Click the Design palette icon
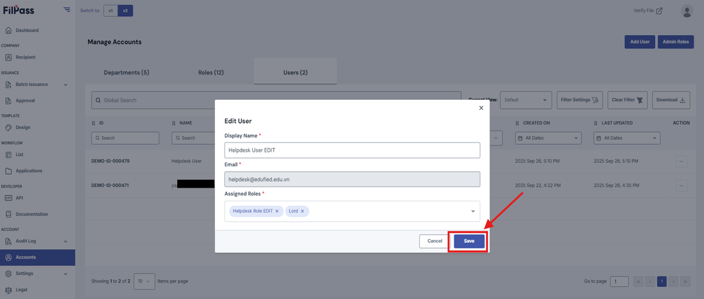The width and height of the screenshot is (704, 299). pyautogui.click(x=9, y=128)
